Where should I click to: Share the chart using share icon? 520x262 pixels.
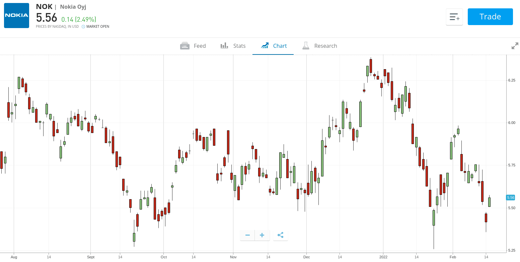[280, 235]
